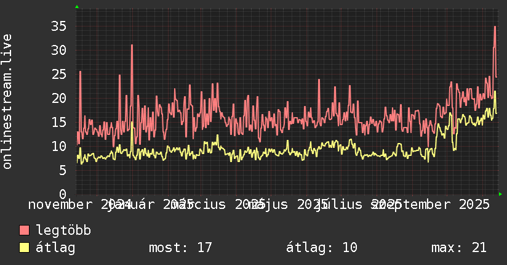Click the onlinestream.live vertical axis title
Screen dimensions: 507x265
(7, 102)
